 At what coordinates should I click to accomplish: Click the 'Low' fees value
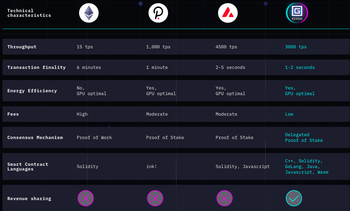289,114
